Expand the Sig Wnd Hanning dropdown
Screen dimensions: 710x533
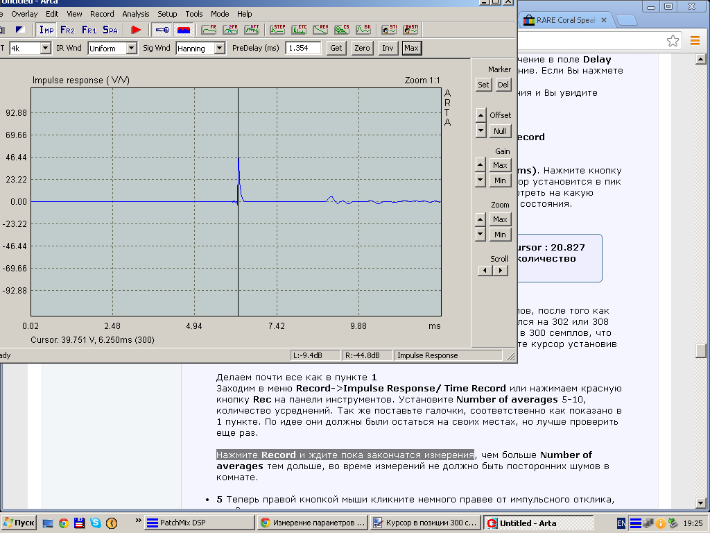click(x=219, y=48)
